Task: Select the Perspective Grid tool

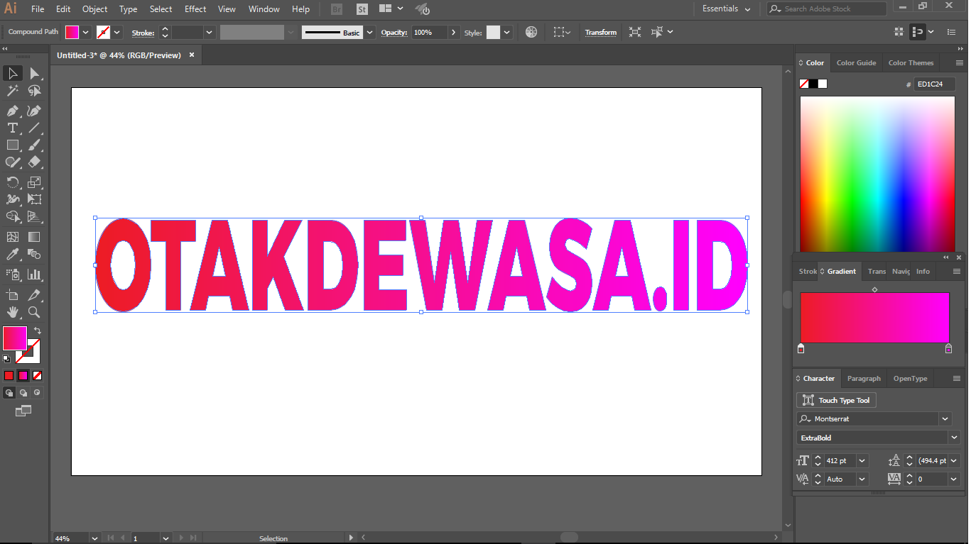Action: point(34,217)
